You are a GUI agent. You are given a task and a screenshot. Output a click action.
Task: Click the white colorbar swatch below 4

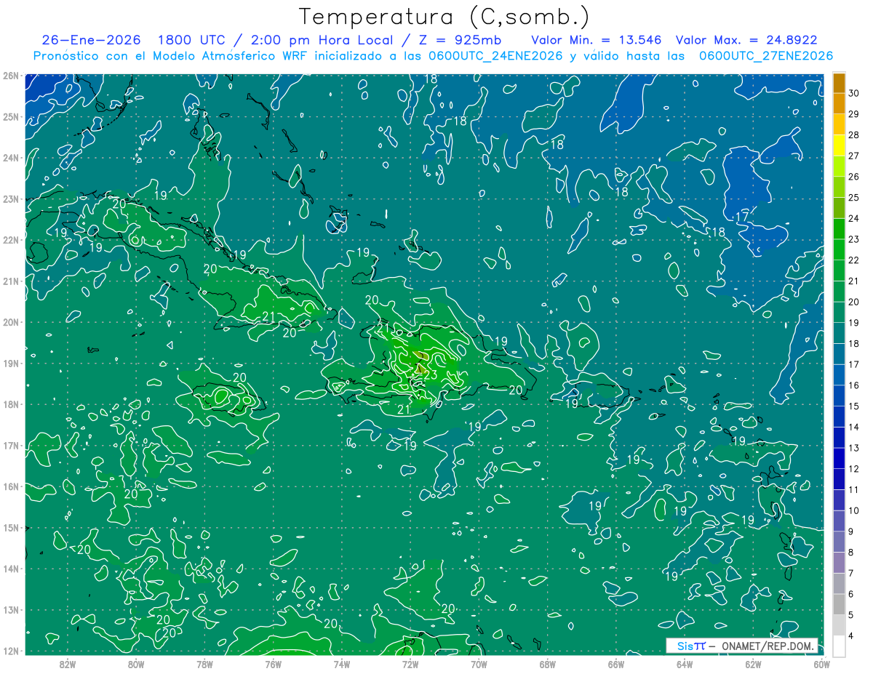(x=839, y=646)
